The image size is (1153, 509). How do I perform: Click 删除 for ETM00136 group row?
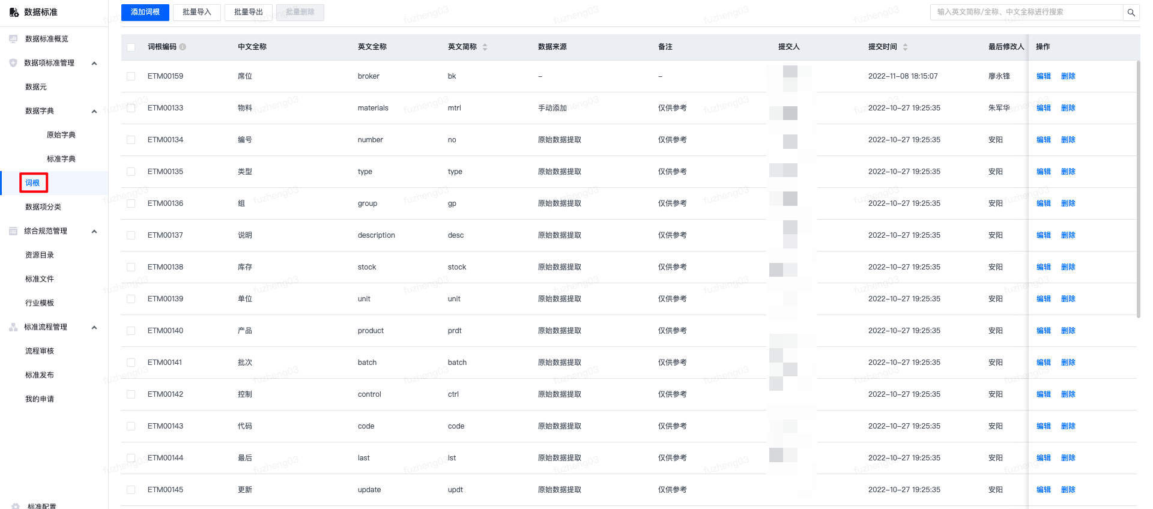tap(1068, 203)
